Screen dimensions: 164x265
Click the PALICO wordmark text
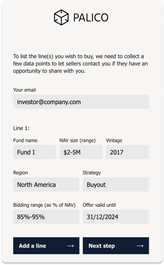(91, 18)
